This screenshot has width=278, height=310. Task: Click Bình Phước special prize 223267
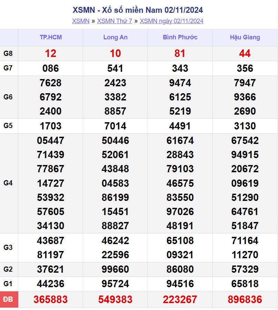tap(180, 299)
